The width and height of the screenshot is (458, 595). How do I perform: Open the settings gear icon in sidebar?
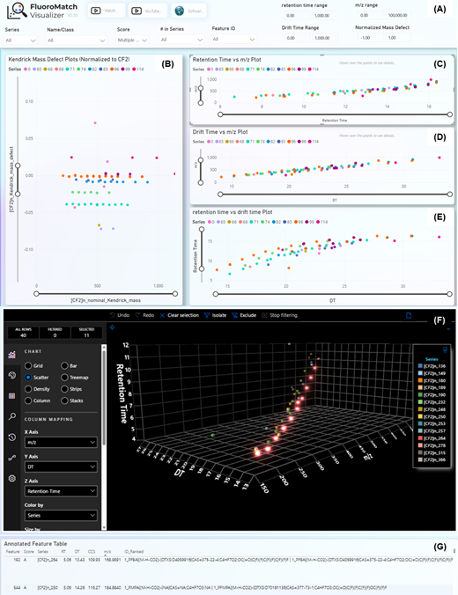(x=11, y=479)
